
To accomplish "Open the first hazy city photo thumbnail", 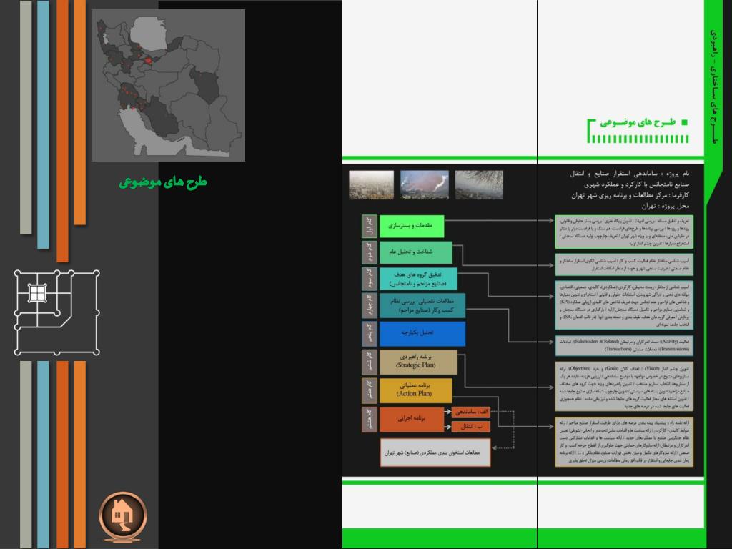I will pos(371,185).
